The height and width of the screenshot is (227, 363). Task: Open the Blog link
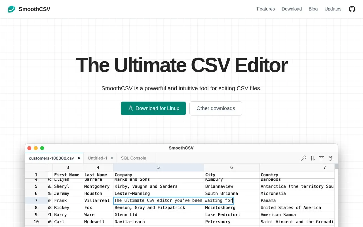(313, 9)
